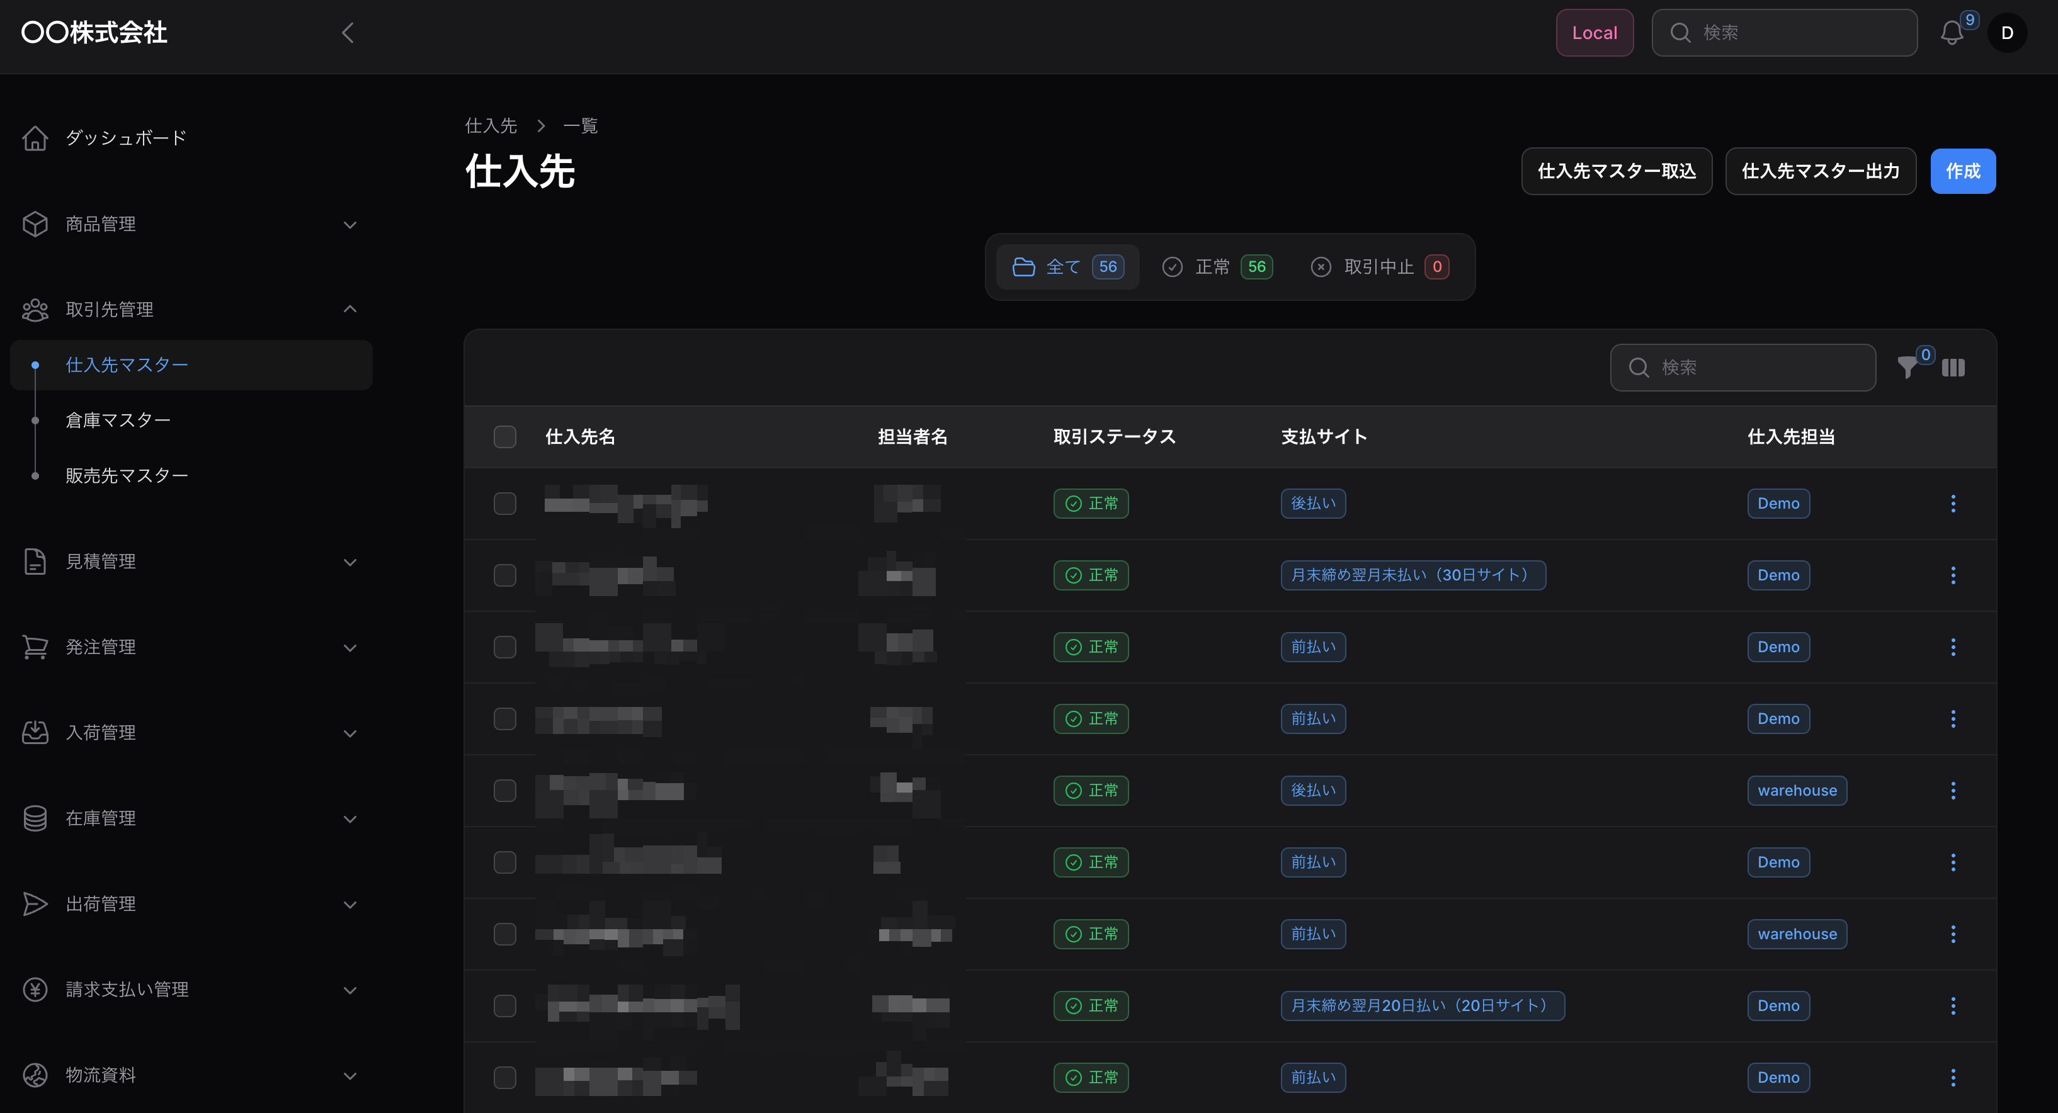Click the 発注管理 cart icon
Screen dimensions: 2058x1113
point(35,647)
